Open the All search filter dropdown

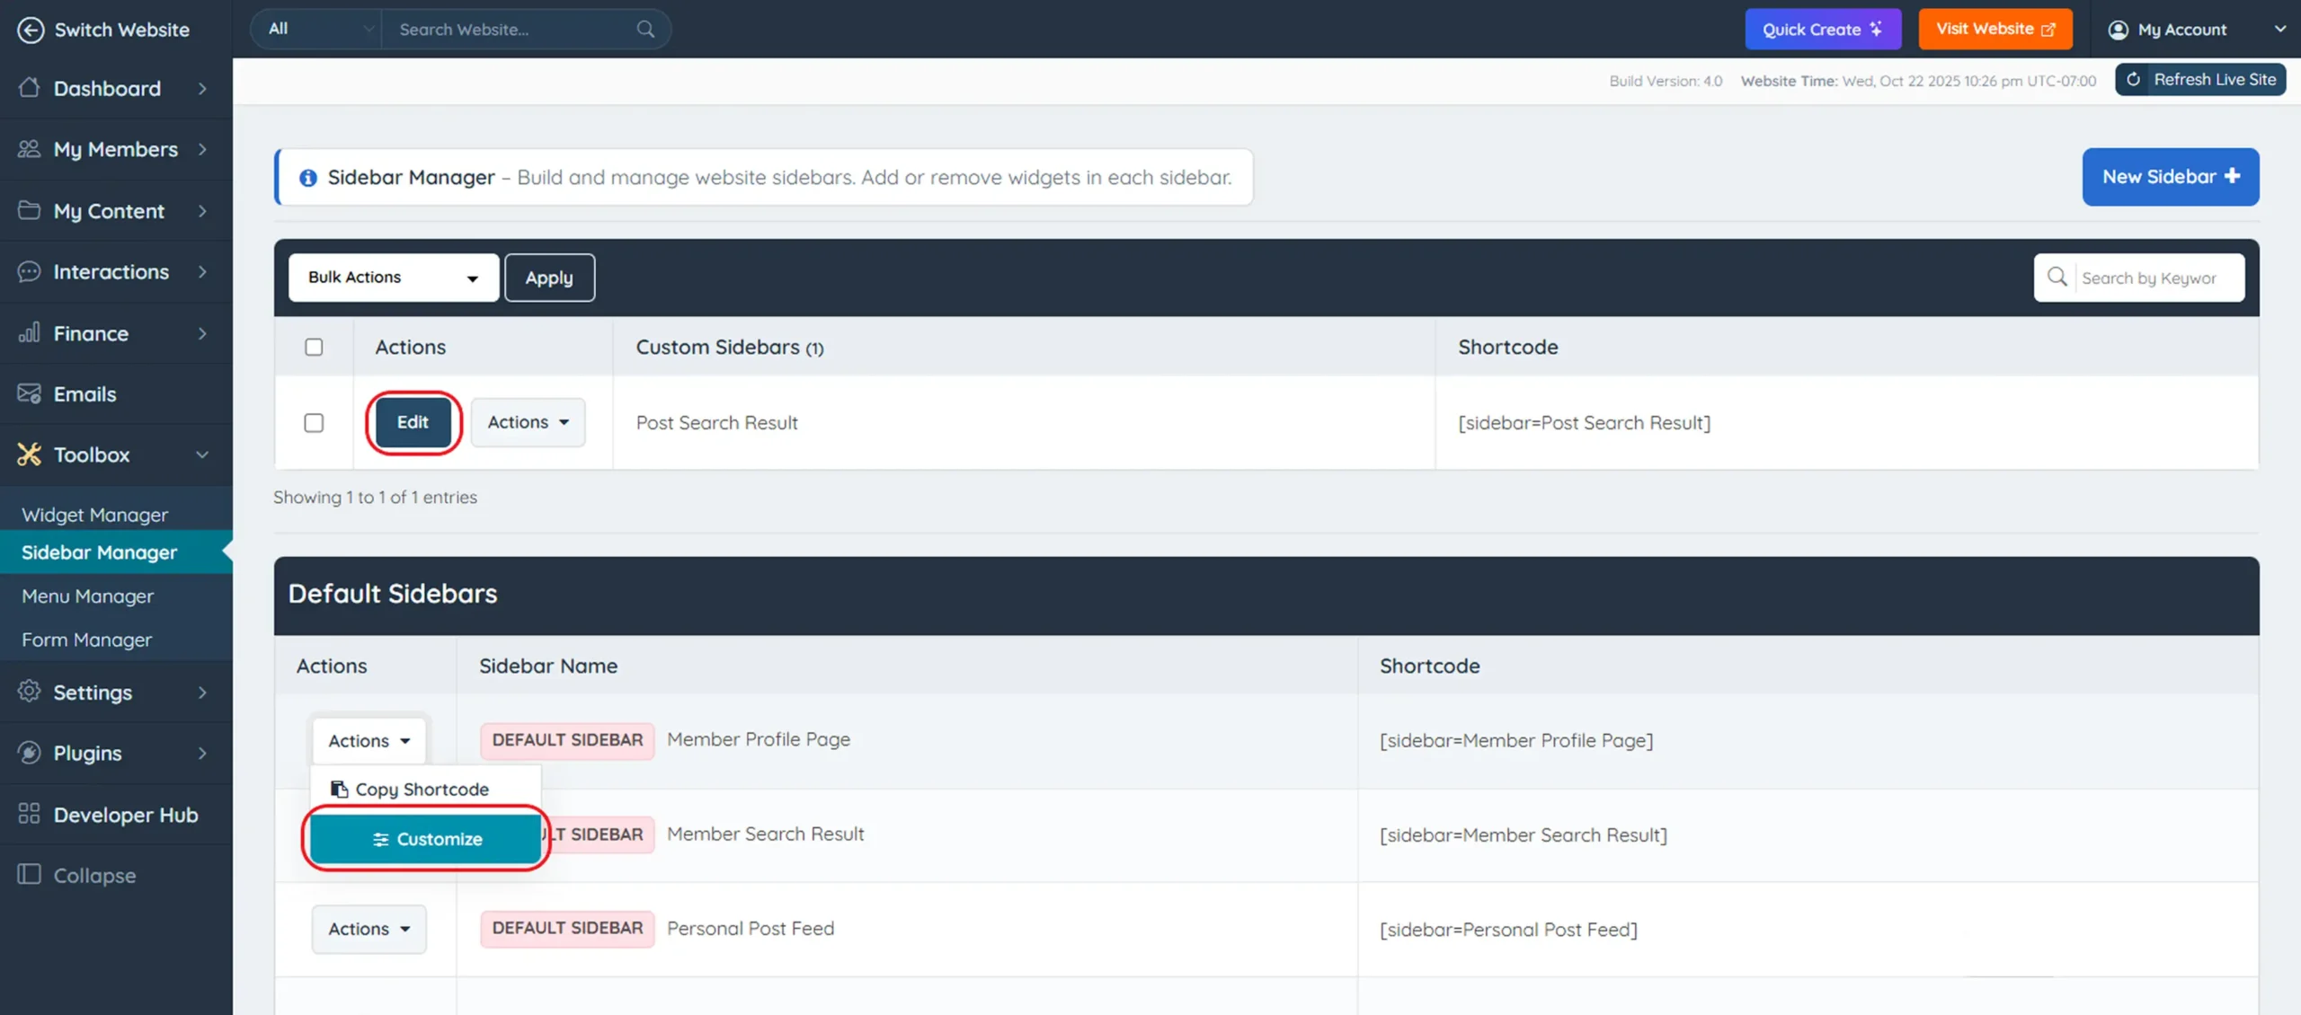[x=318, y=29]
